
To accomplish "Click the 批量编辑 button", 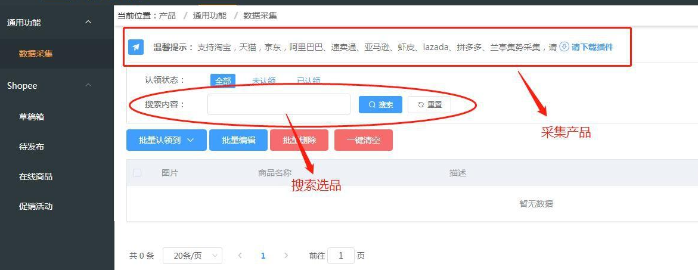I will pyautogui.click(x=238, y=140).
